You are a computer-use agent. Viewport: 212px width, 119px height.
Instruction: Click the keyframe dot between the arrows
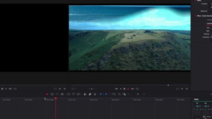91,89
